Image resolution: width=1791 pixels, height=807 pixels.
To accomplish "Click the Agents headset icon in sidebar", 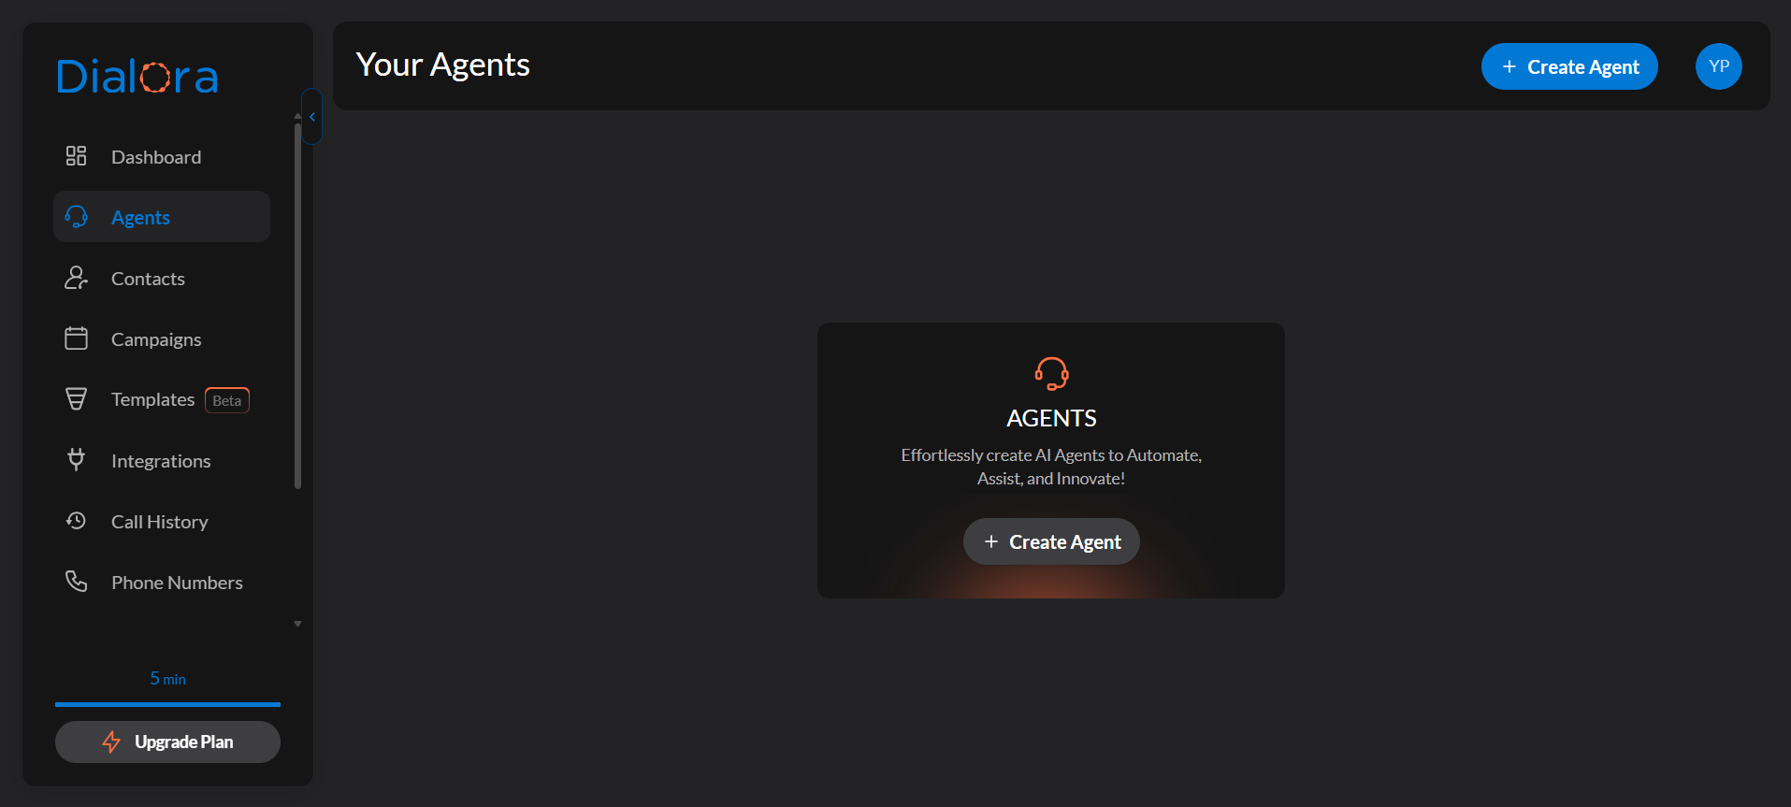I will [76, 217].
